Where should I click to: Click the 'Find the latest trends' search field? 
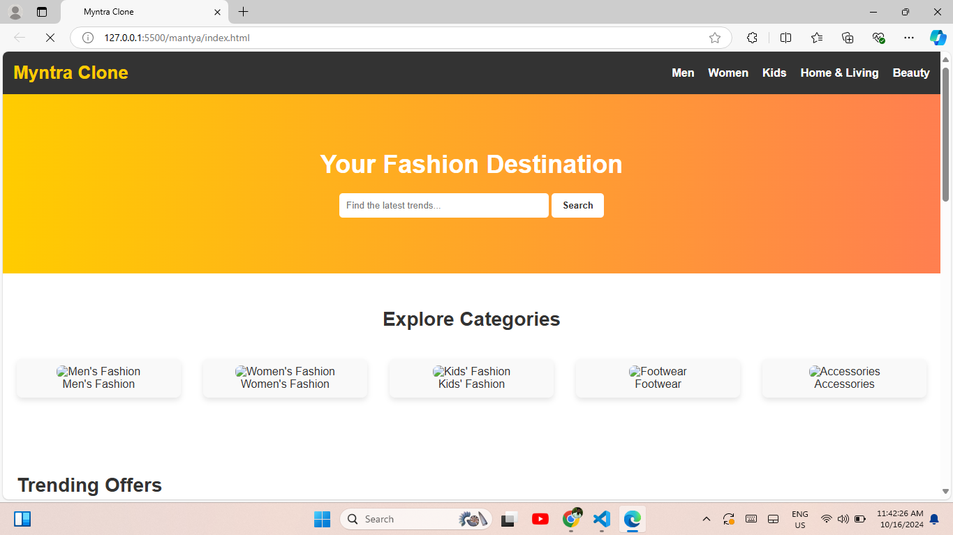(x=443, y=206)
